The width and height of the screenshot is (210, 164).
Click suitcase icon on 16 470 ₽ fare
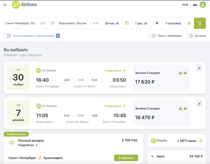tap(185, 108)
